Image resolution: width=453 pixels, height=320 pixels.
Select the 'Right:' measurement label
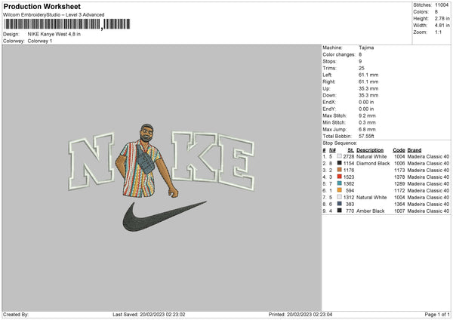coord(329,82)
